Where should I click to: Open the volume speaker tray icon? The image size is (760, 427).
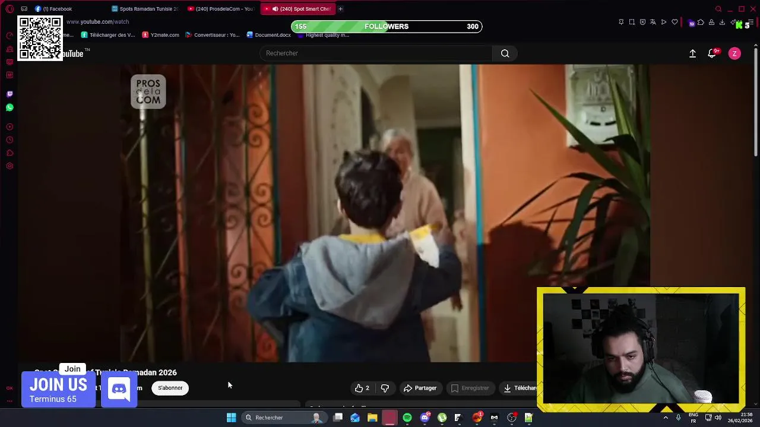pos(718,418)
